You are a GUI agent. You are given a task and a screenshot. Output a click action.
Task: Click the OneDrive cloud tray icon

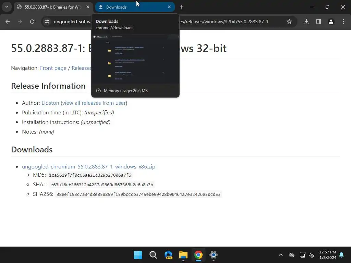pos(292,255)
